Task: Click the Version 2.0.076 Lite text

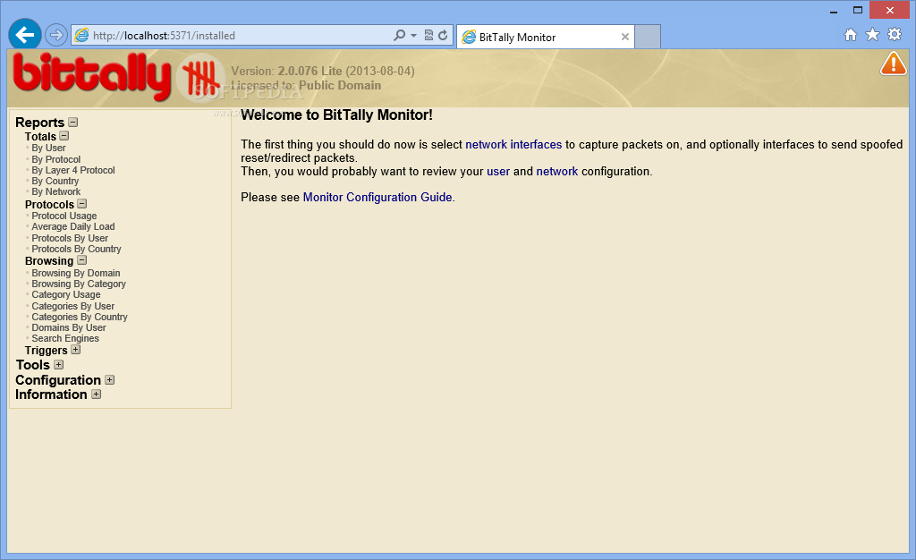Action: coord(322,71)
